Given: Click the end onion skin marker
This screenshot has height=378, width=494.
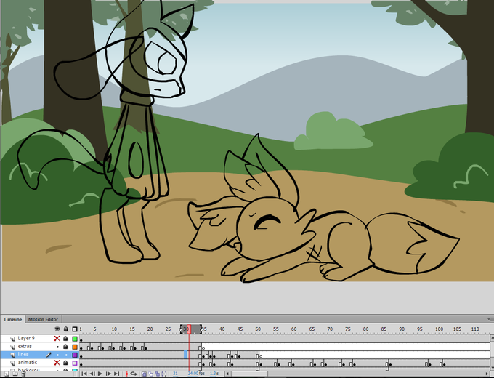Looking at the screenshot, I should [202, 329].
